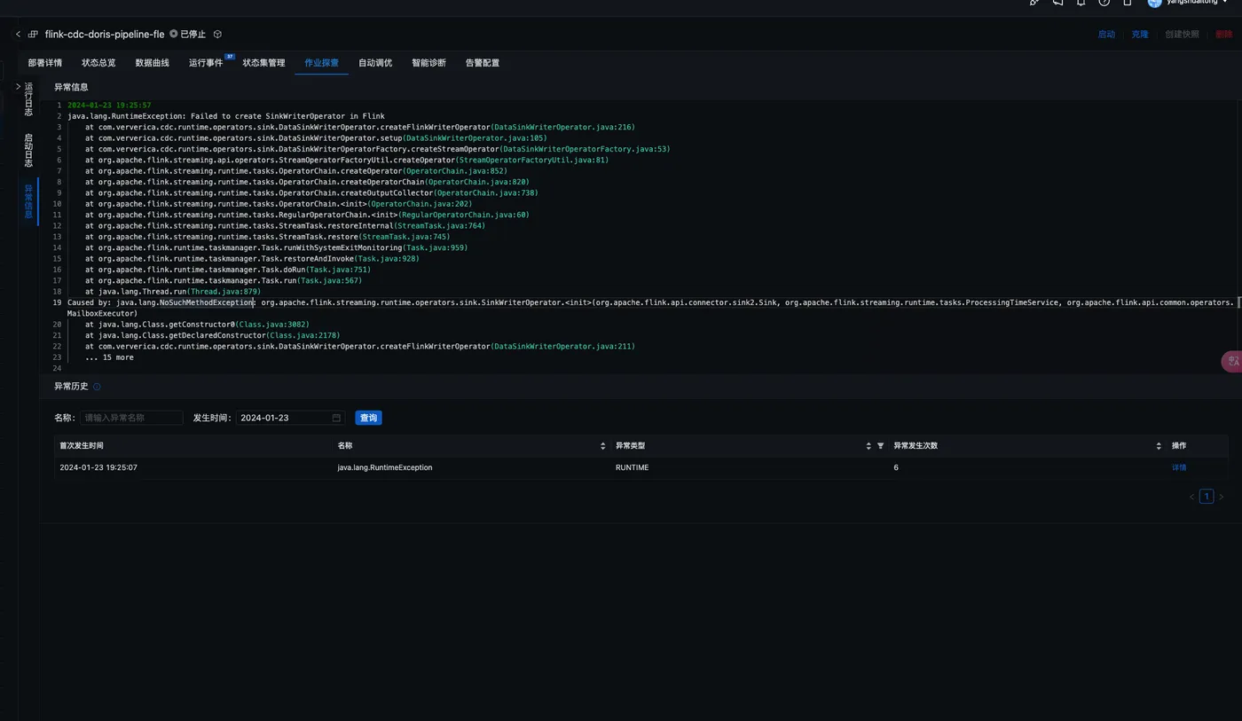Click the occurrence count cell showing 6
The image size is (1242, 721).
(896, 467)
